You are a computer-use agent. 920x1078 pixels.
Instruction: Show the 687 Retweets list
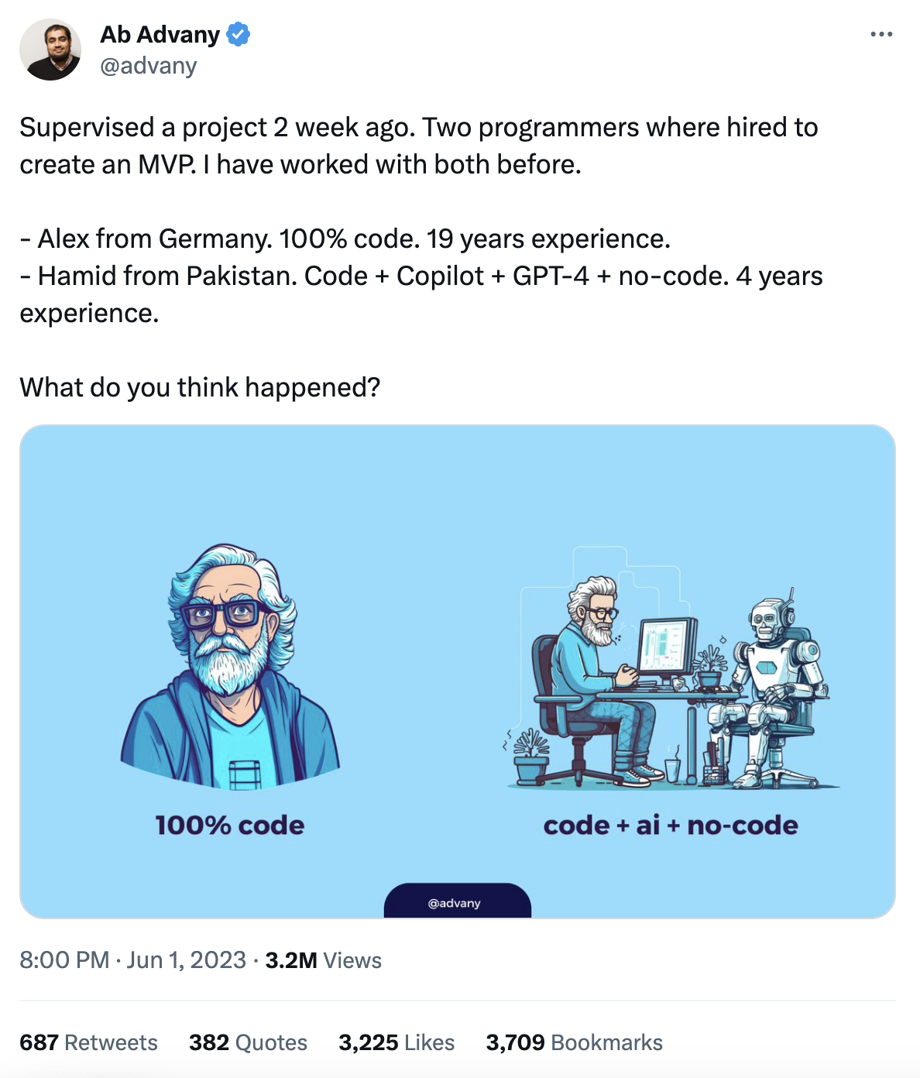click(88, 1042)
